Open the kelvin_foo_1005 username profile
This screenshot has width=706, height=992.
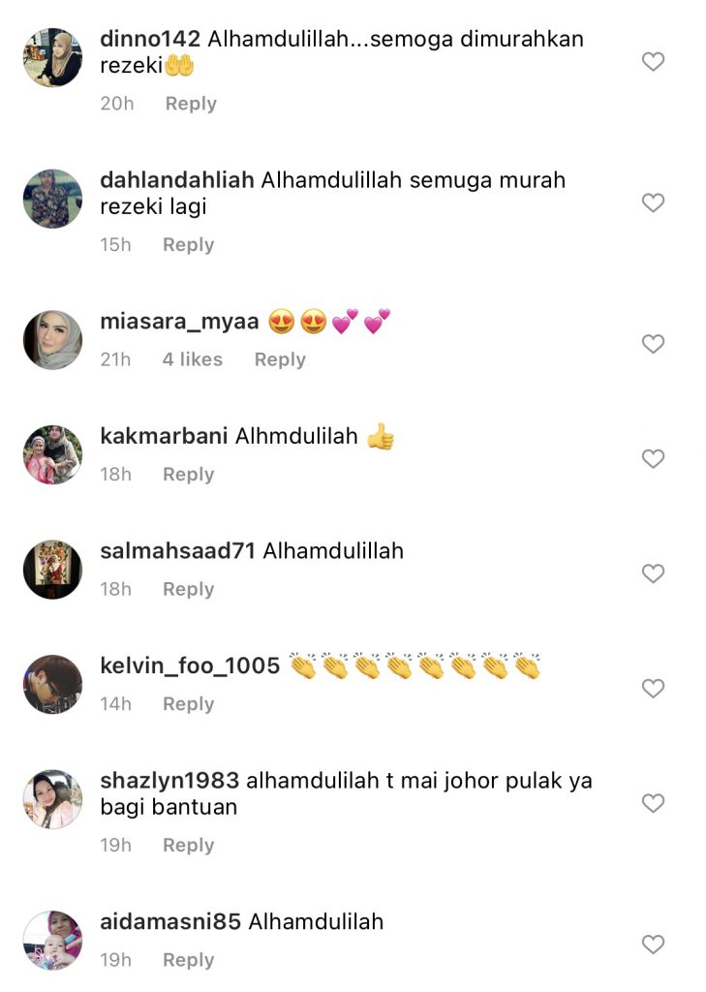(190, 666)
